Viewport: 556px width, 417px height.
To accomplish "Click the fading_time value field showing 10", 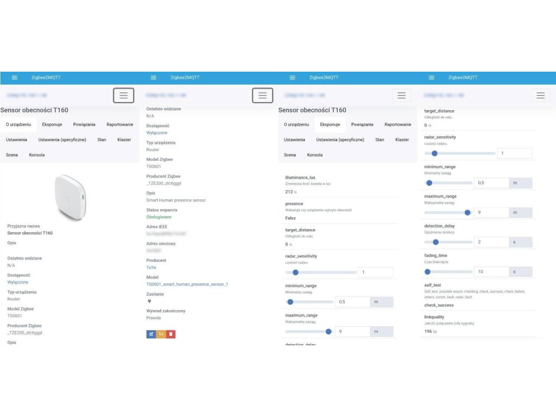I will [x=491, y=271].
